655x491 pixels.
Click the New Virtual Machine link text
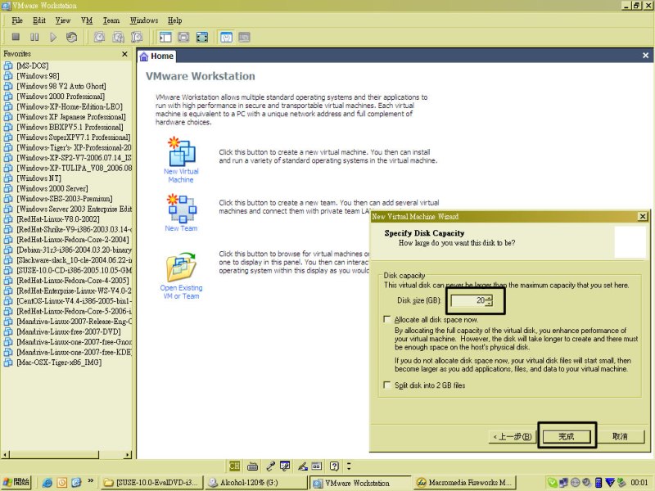(181, 176)
